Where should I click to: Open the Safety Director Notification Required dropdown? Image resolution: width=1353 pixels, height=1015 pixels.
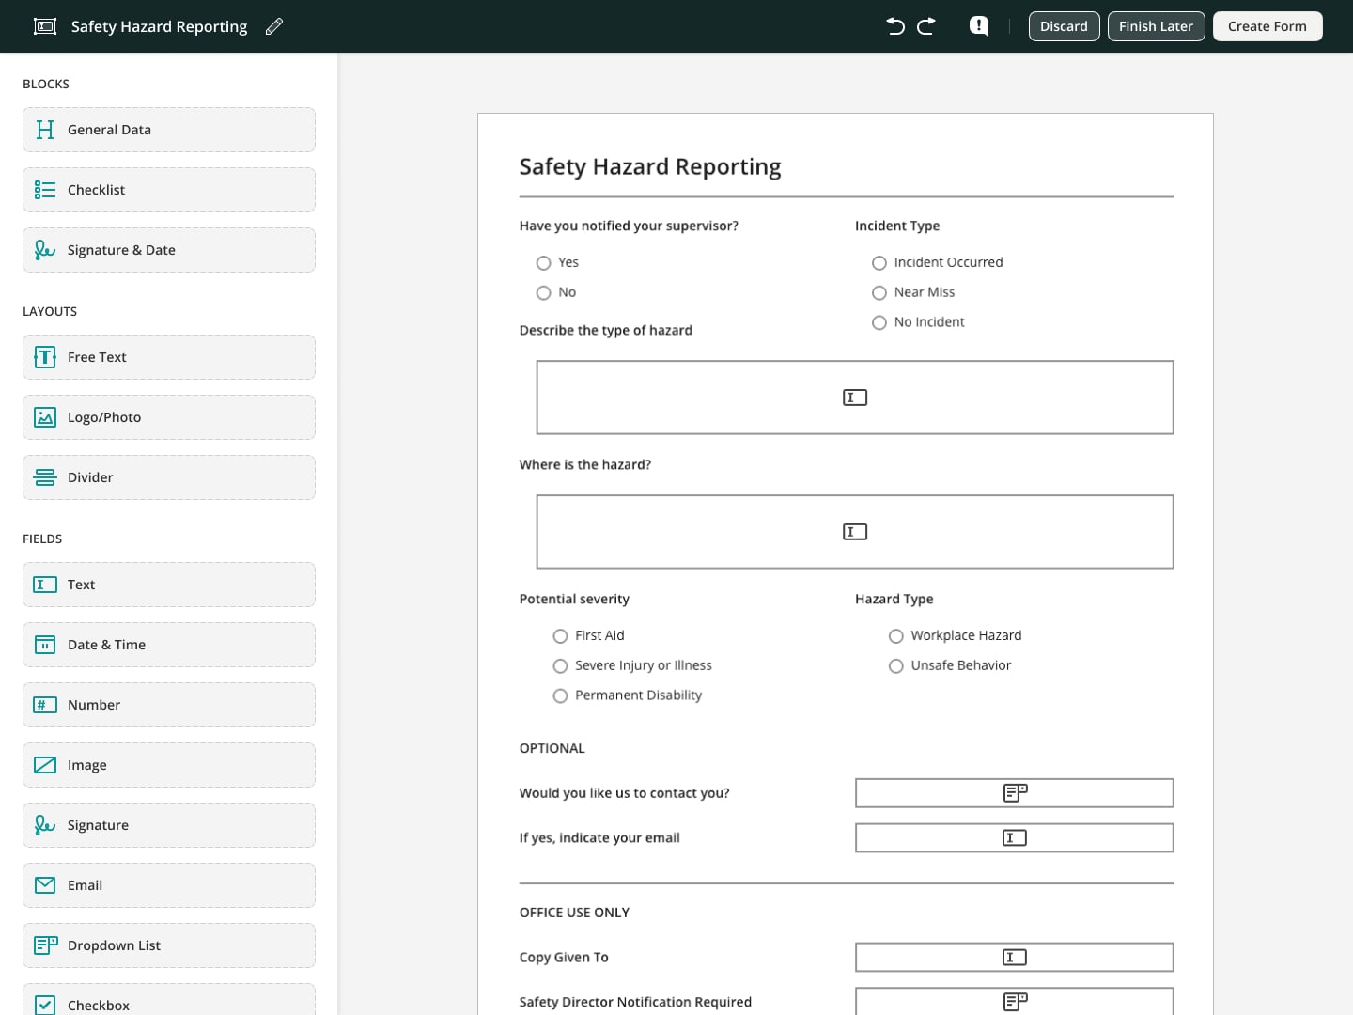point(1015,1001)
